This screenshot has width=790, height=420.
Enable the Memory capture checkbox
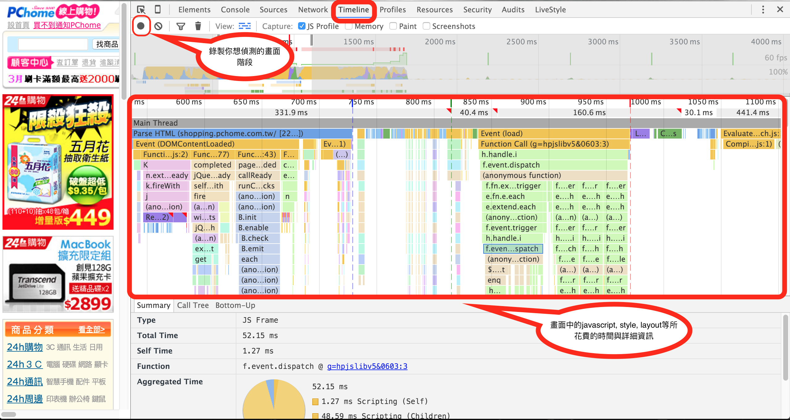(x=349, y=26)
